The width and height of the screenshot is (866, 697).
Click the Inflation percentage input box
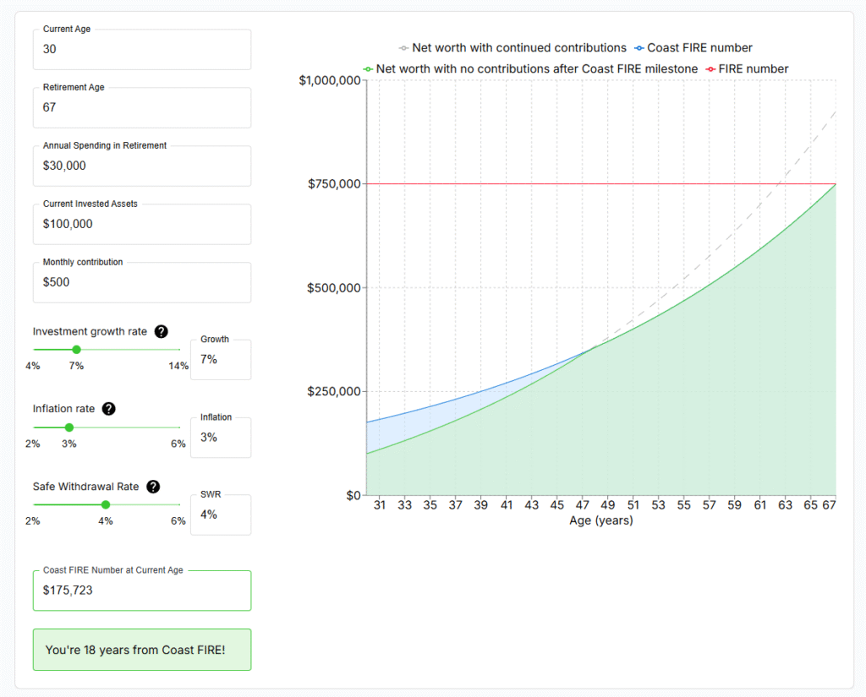pos(220,438)
